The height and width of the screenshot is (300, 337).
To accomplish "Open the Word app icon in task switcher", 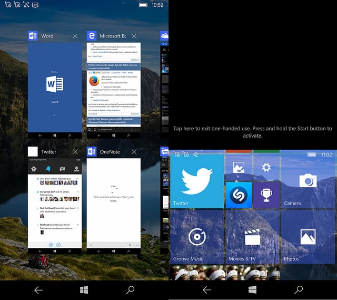I will (x=33, y=36).
